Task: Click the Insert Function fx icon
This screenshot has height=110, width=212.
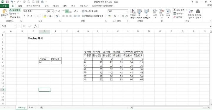Action: point(35,26)
